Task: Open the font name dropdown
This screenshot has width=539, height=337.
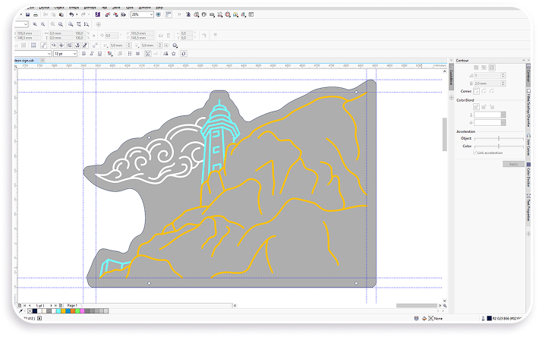Action: pyautogui.click(x=49, y=54)
